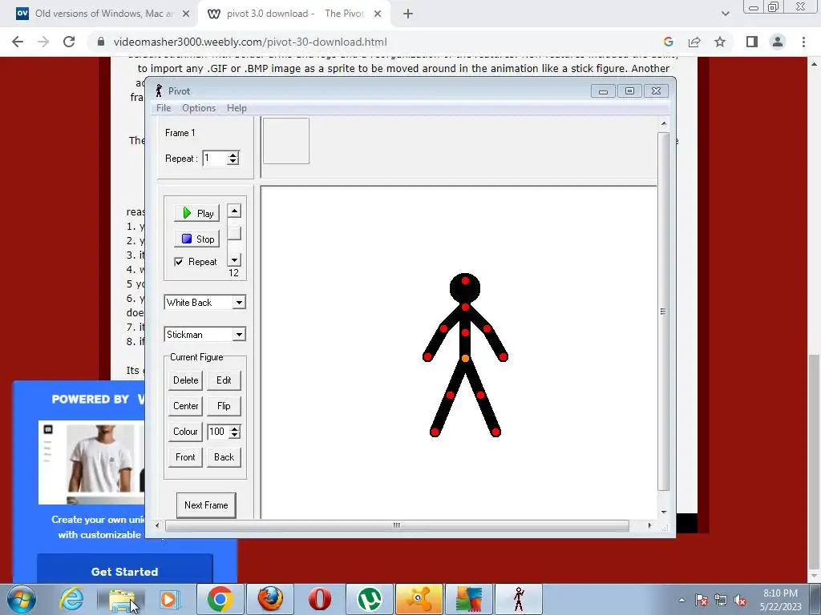Click the speed slider down arrow
This screenshot has height=615, width=821.
[x=234, y=260]
